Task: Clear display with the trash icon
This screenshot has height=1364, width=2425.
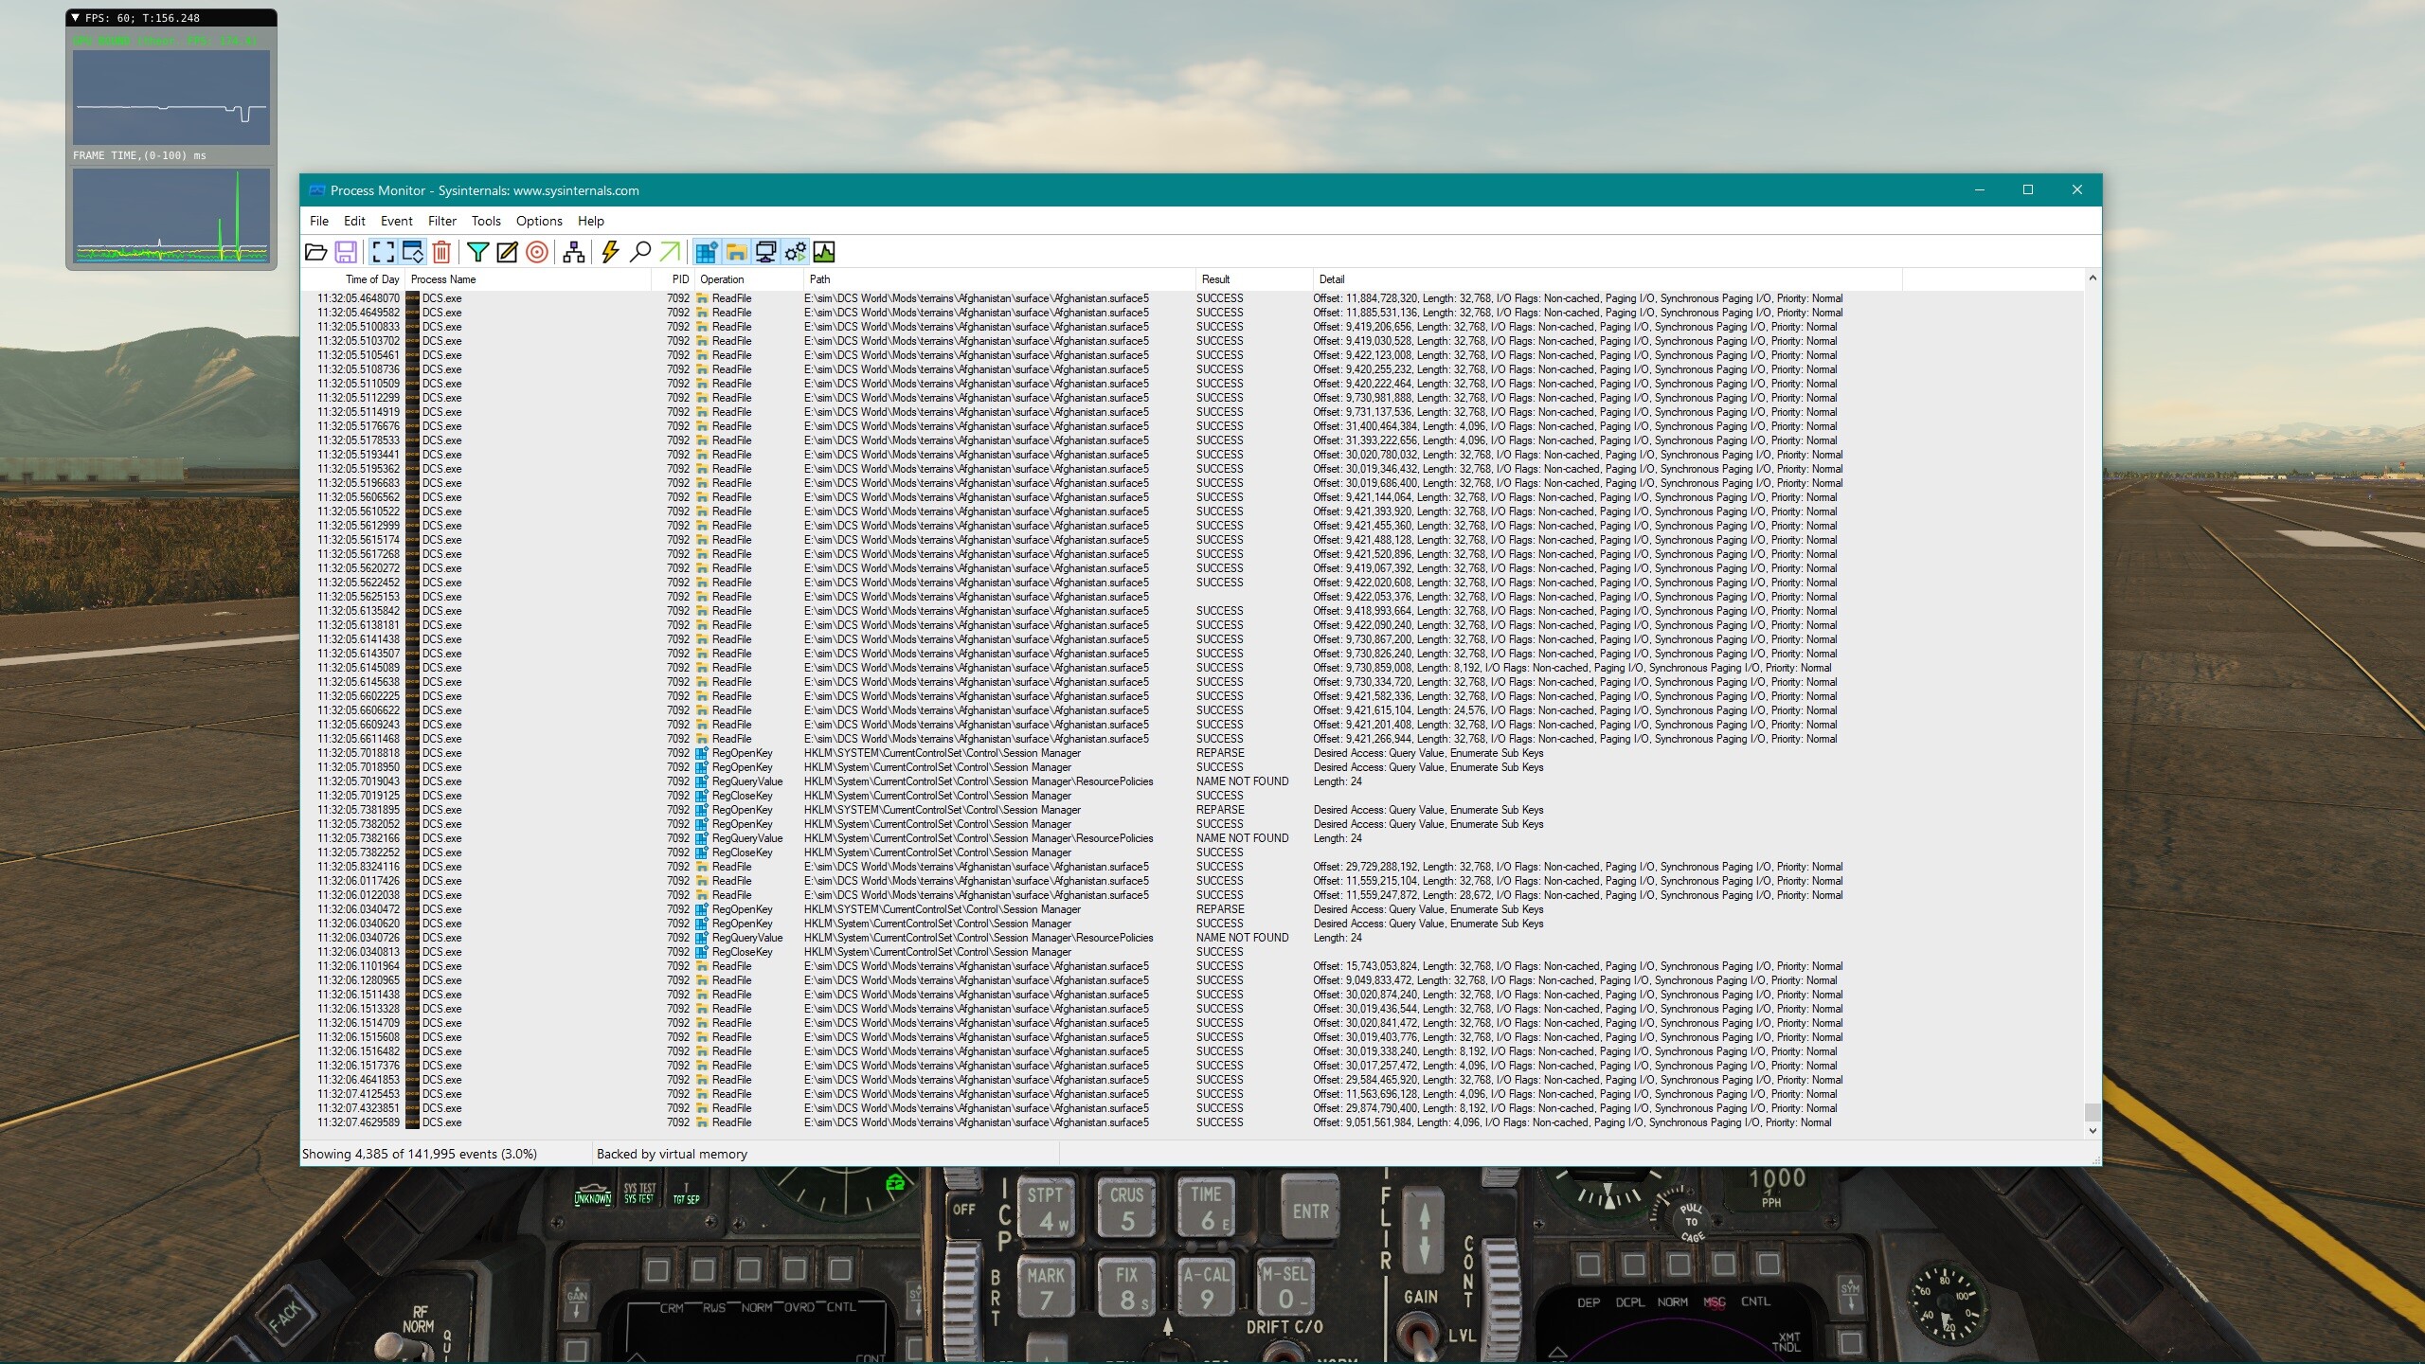Action: (x=441, y=252)
